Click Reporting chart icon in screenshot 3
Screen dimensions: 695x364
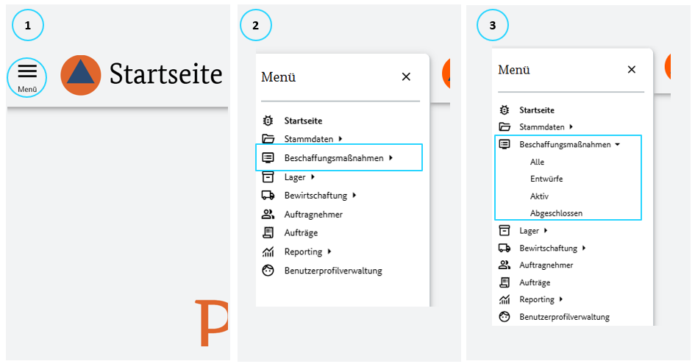(505, 299)
